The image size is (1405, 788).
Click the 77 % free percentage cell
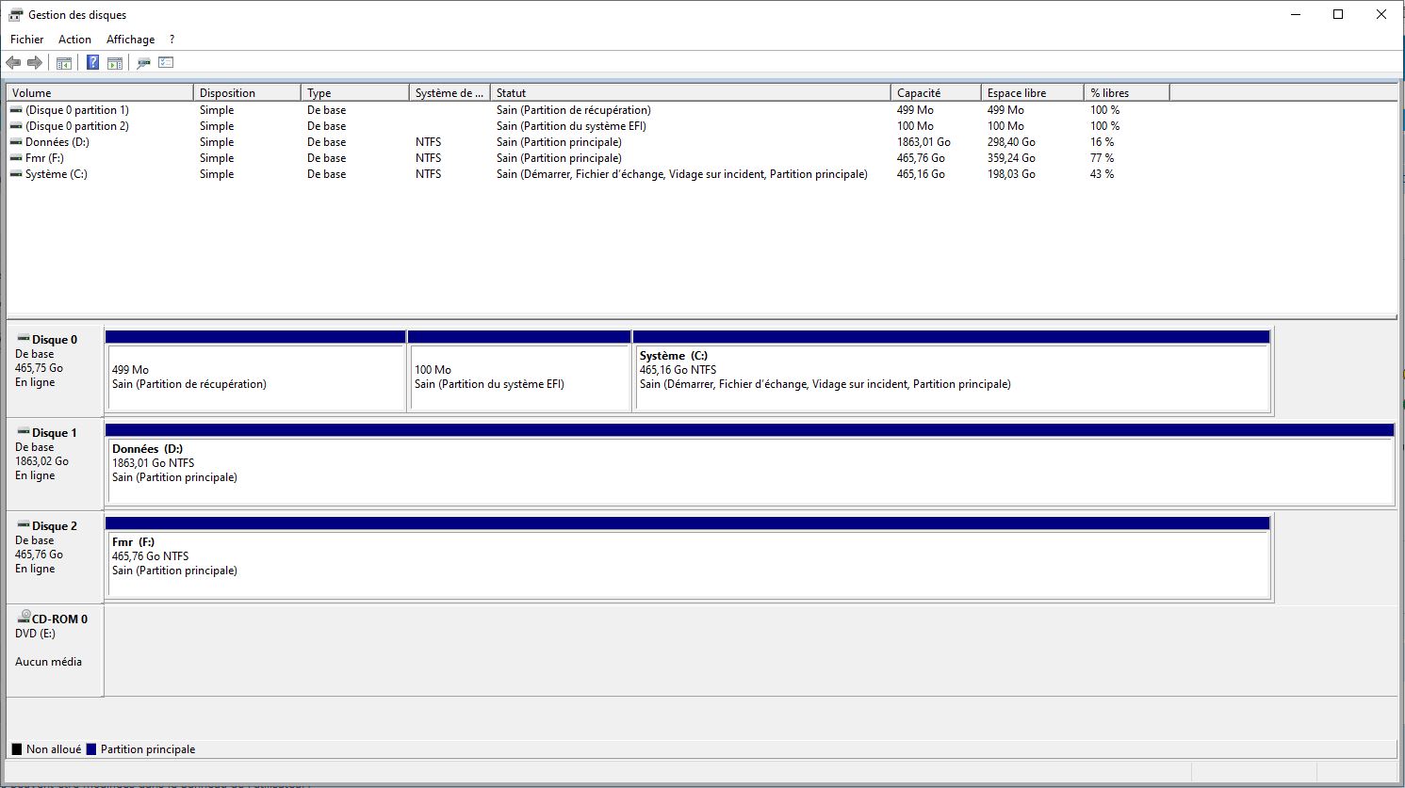(1102, 158)
